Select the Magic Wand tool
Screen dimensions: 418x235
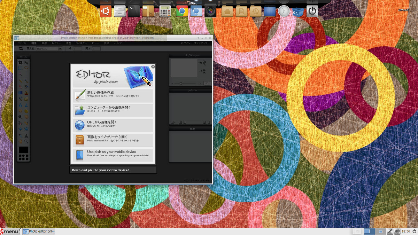pyautogui.click(x=20, y=74)
